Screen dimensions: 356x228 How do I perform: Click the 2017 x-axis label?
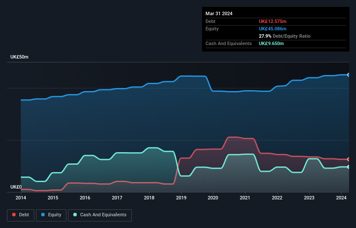tap(117, 198)
